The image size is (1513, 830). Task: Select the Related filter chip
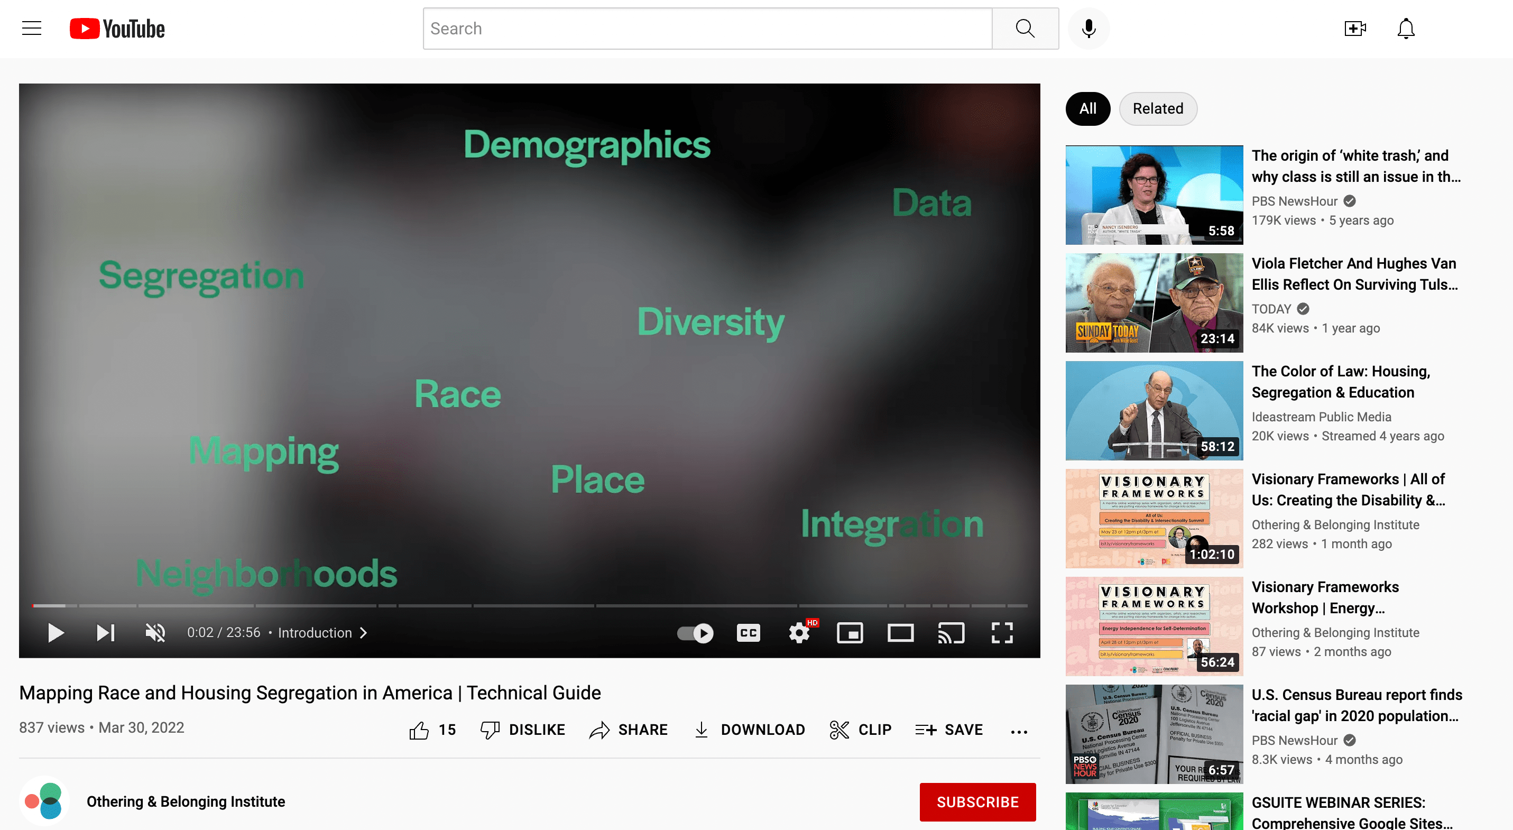pyautogui.click(x=1157, y=109)
